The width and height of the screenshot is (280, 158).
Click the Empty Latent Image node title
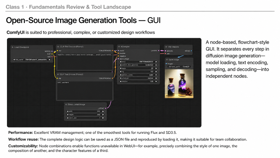coord(76,104)
